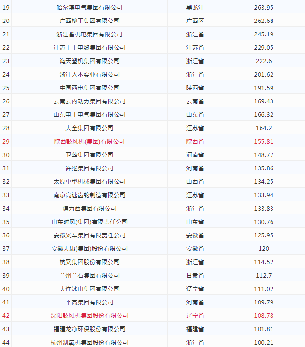
Task: Click the value 130.76
Action: coord(264,222)
